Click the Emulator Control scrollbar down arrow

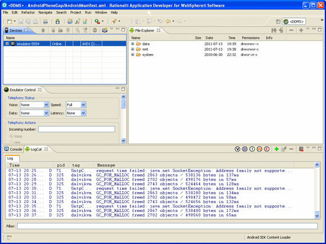(123, 140)
